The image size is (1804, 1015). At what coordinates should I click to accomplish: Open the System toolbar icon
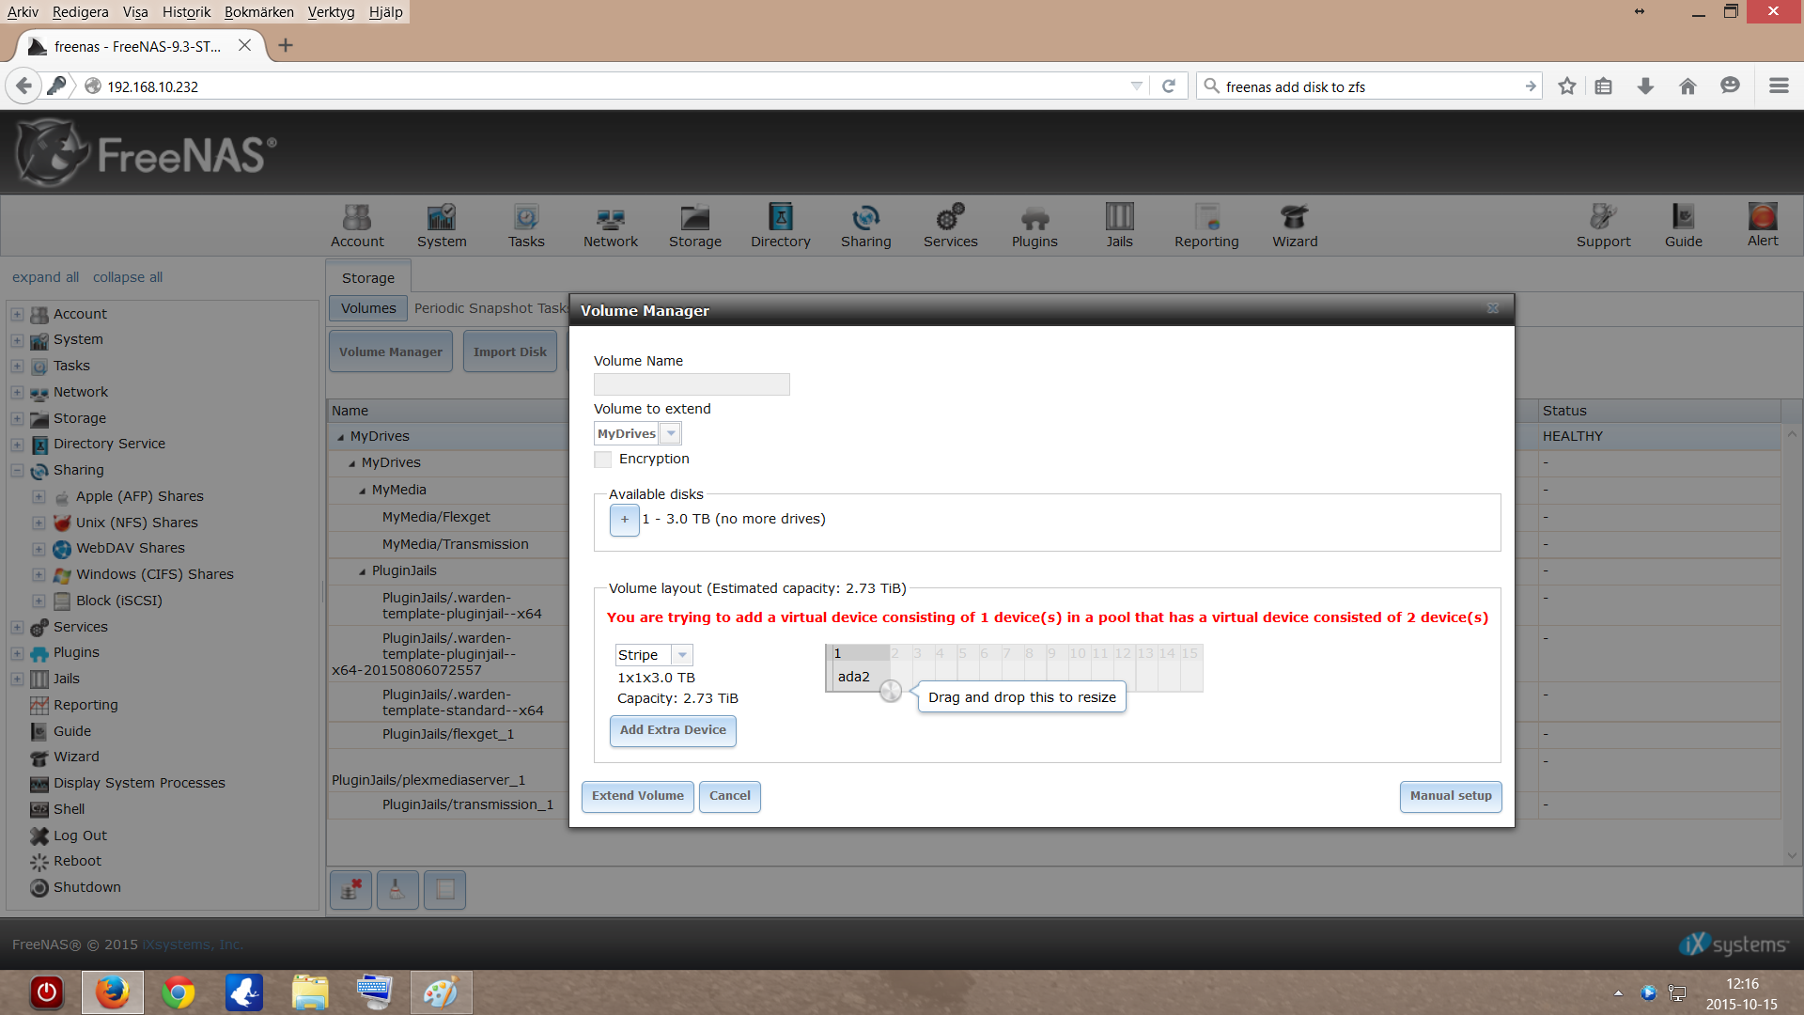point(442,226)
